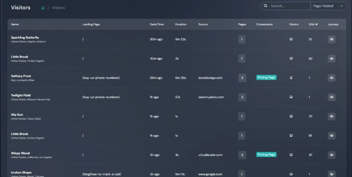Click duration 5m 22s cell

coord(180,39)
